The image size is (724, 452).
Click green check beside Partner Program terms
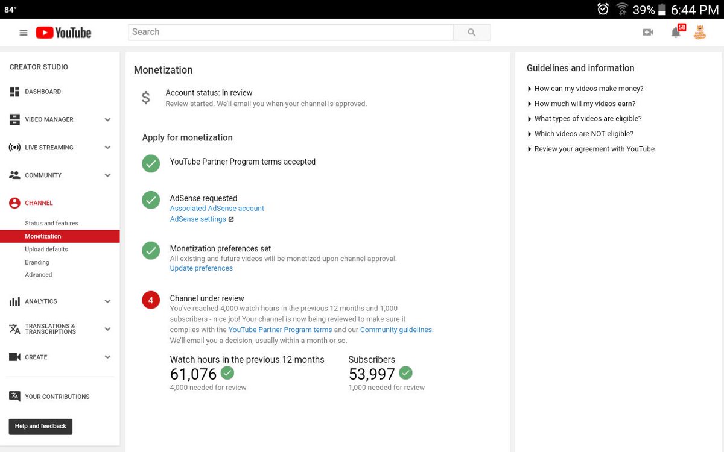point(151,163)
